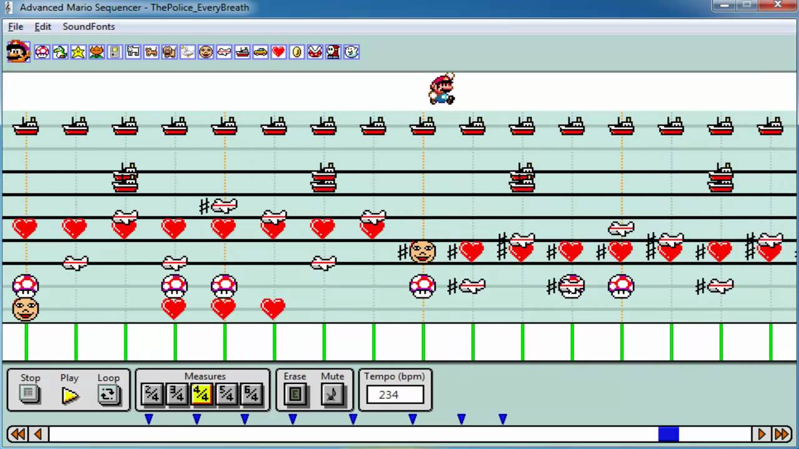Select the Coin instrument icon
The width and height of the screenshot is (799, 449).
pos(297,52)
